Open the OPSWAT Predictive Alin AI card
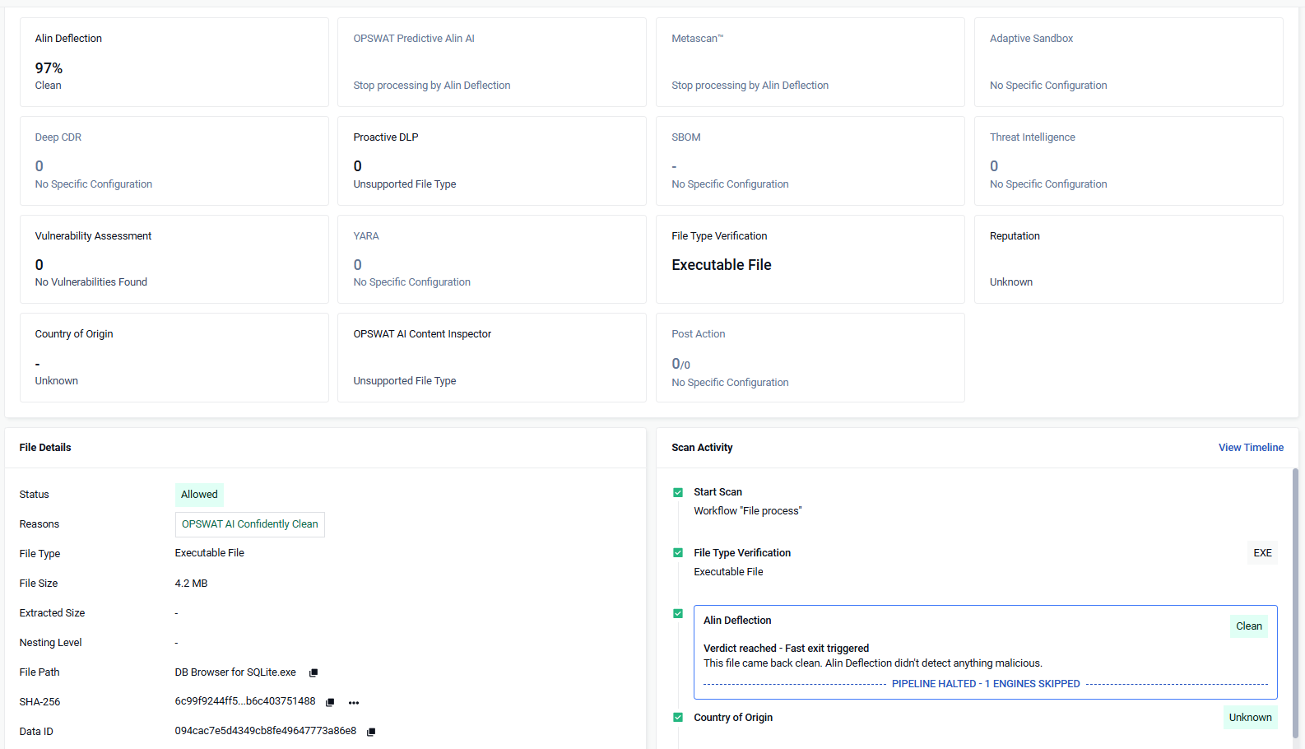The image size is (1305, 749). [x=492, y=63]
